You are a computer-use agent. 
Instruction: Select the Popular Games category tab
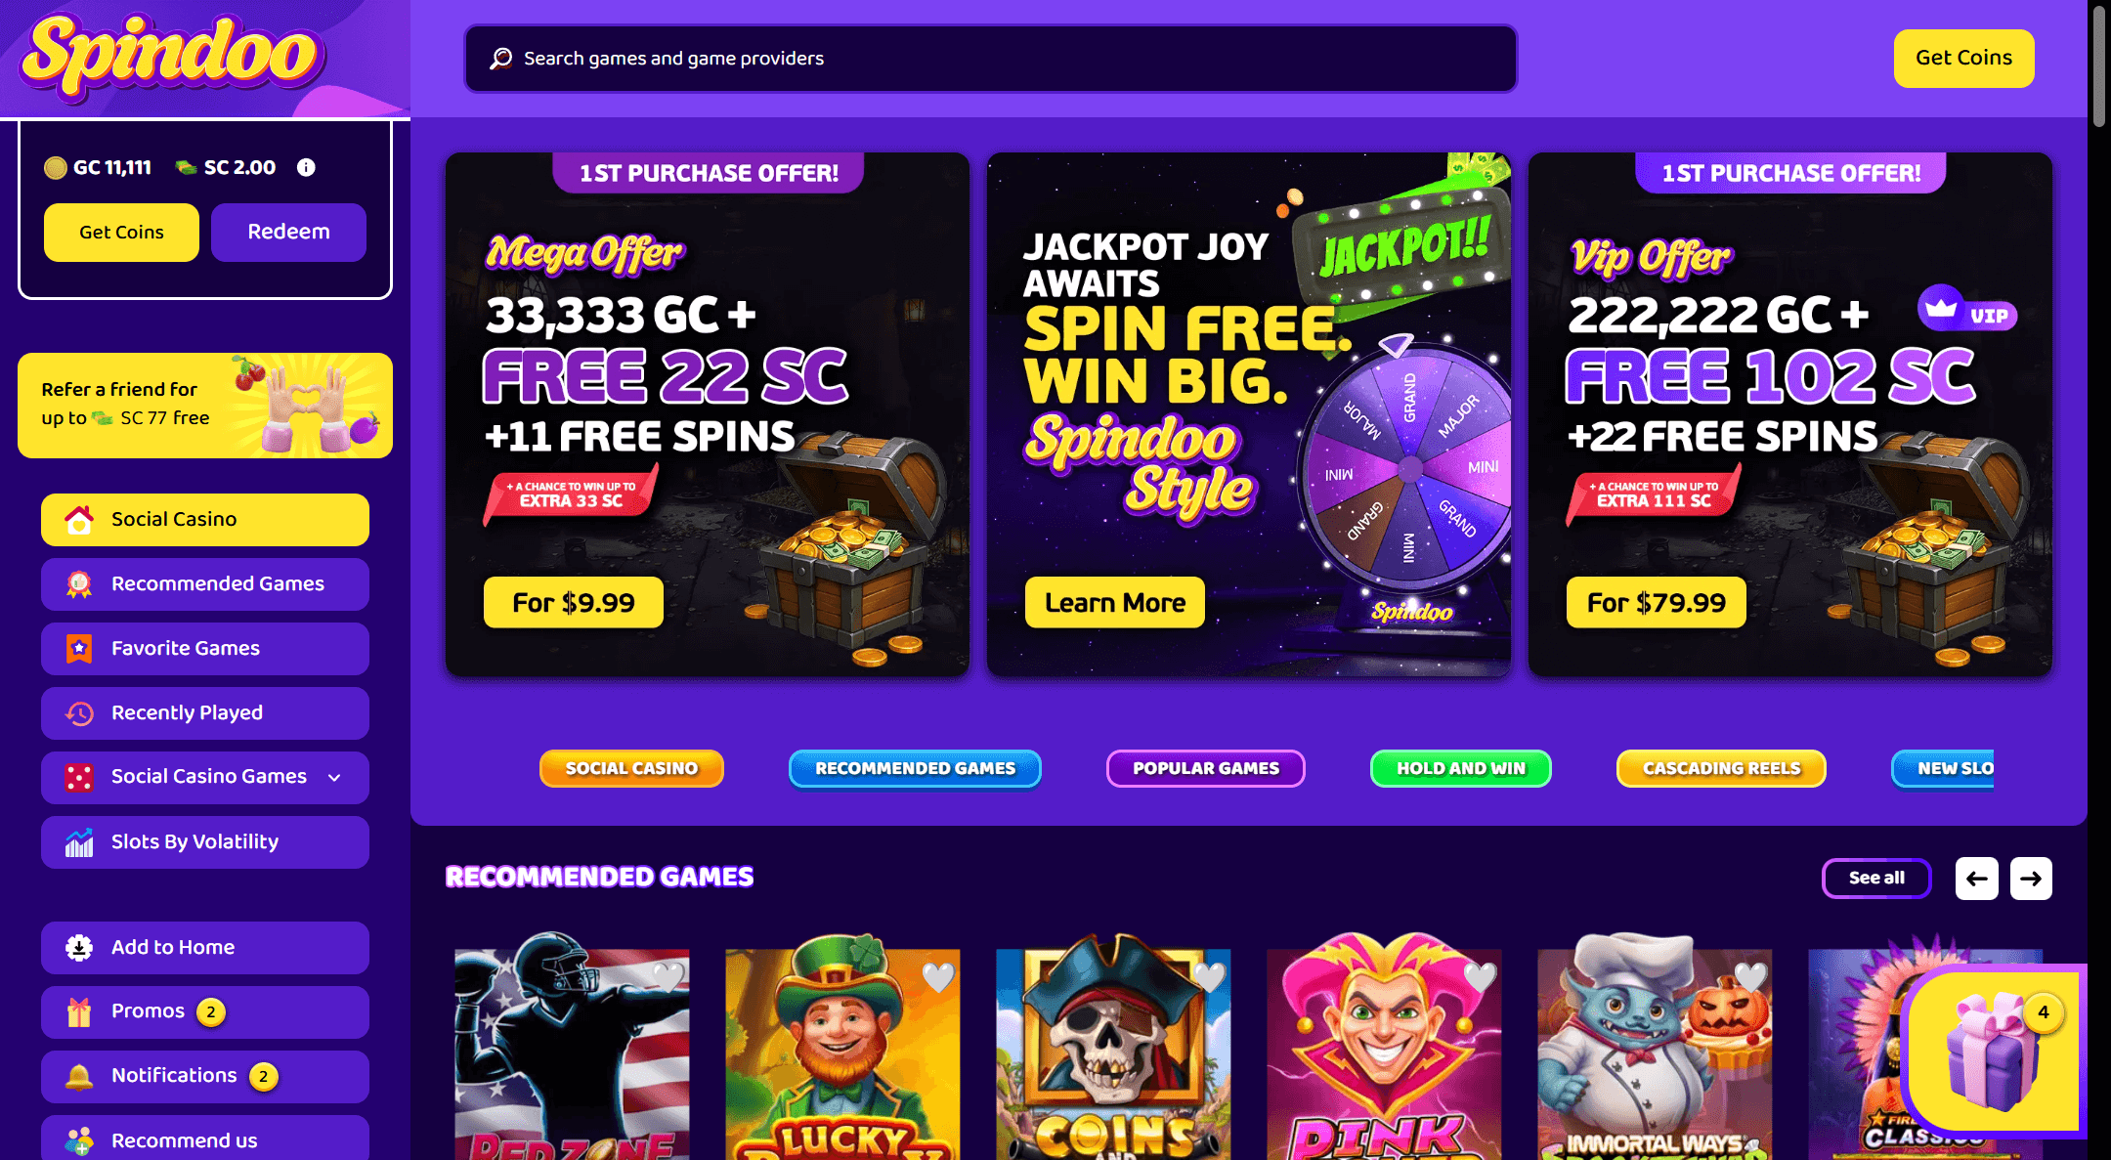1205,768
